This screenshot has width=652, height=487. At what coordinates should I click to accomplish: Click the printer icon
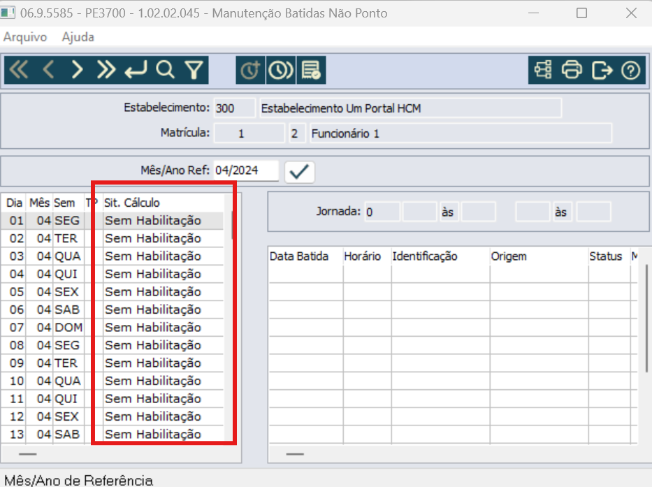click(572, 70)
